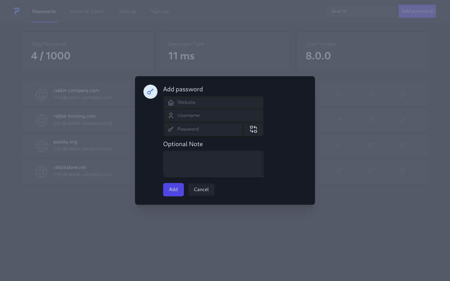Copy password key icon in rabbit-hosting.com row

(339, 120)
